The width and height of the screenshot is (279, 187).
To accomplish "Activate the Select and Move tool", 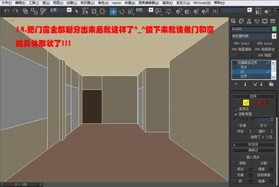I will pos(113,12).
